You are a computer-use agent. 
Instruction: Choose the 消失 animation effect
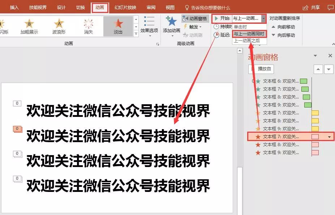[x=88, y=26]
